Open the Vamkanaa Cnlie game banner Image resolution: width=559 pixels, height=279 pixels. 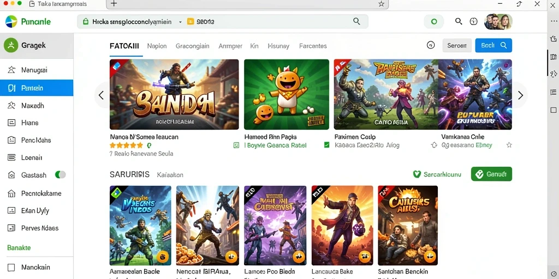(x=475, y=94)
